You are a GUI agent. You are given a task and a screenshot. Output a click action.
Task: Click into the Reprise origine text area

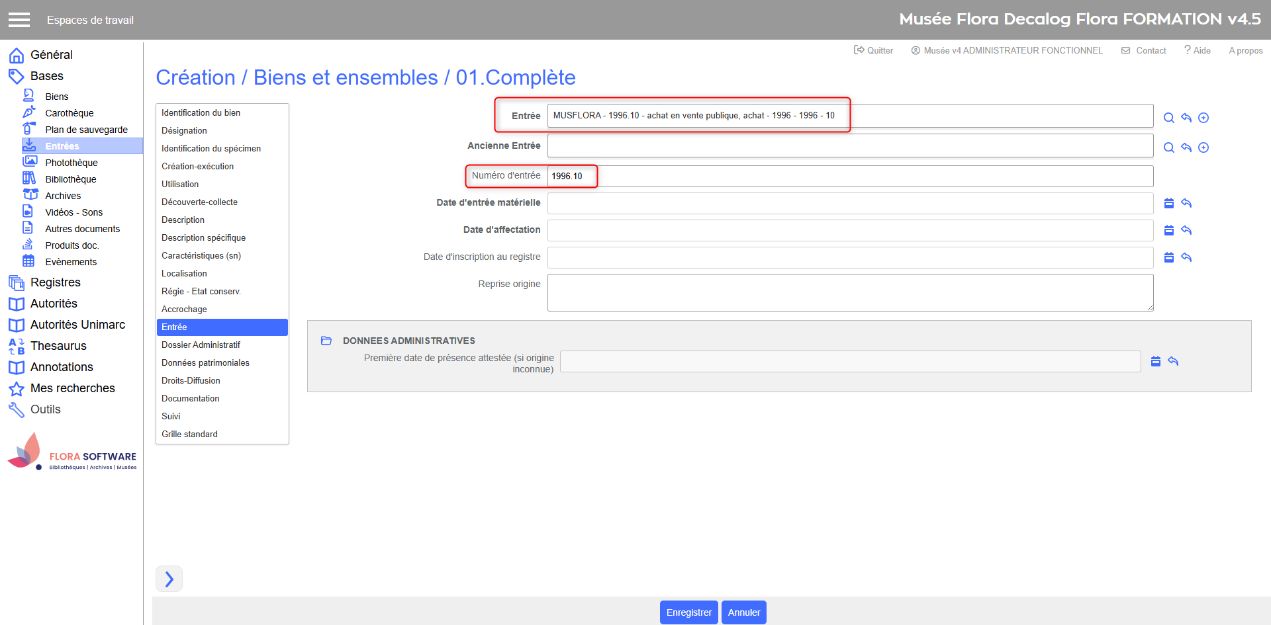[x=849, y=292]
